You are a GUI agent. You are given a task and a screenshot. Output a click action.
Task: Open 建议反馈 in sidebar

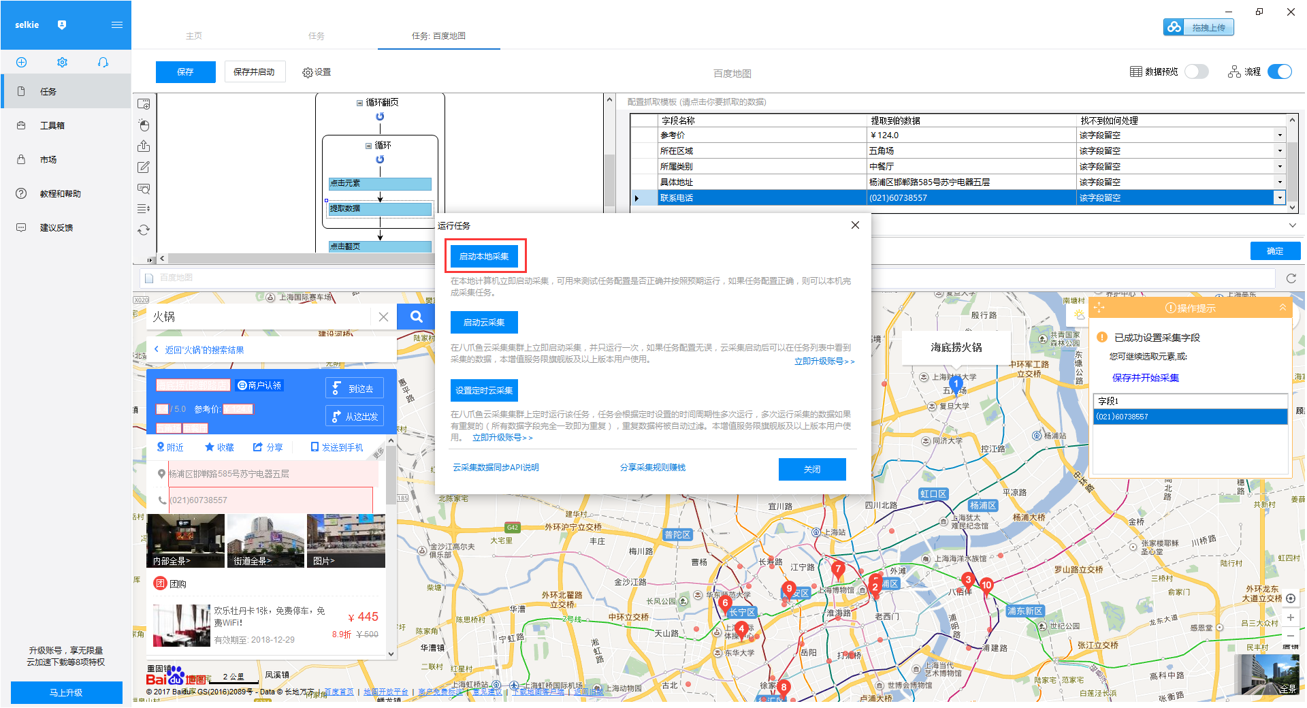click(x=65, y=227)
